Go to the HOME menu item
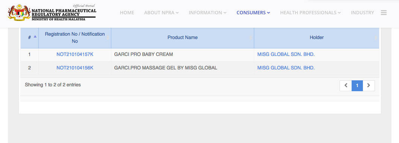The width and height of the screenshot is (399, 143). click(x=127, y=12)
